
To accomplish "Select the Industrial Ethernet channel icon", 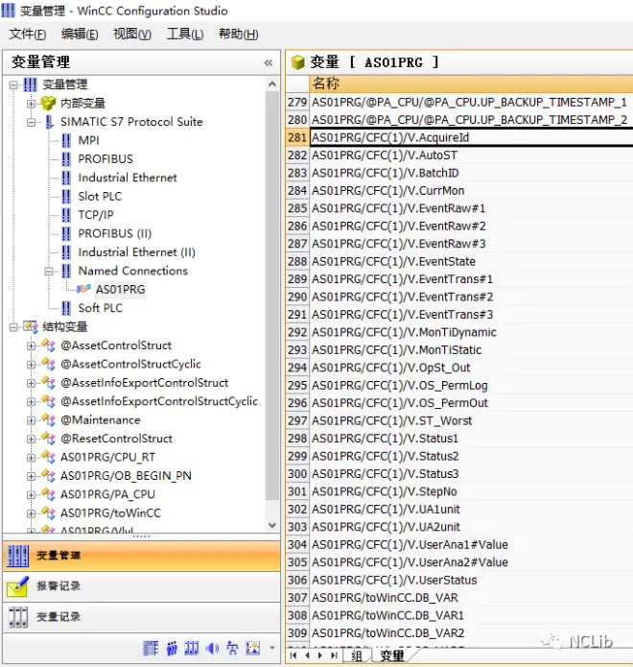I will click(x=66, y=178).
